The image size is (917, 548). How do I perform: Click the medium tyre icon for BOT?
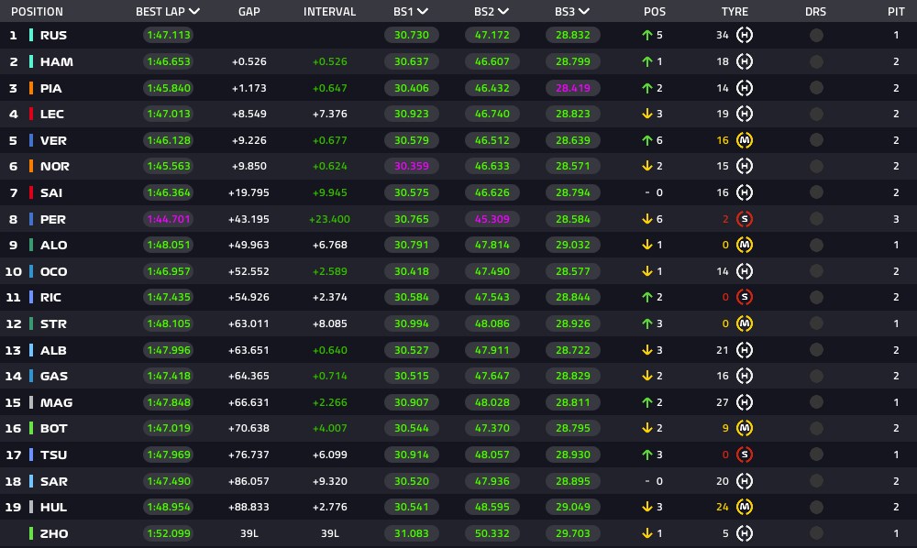point(744,428)
